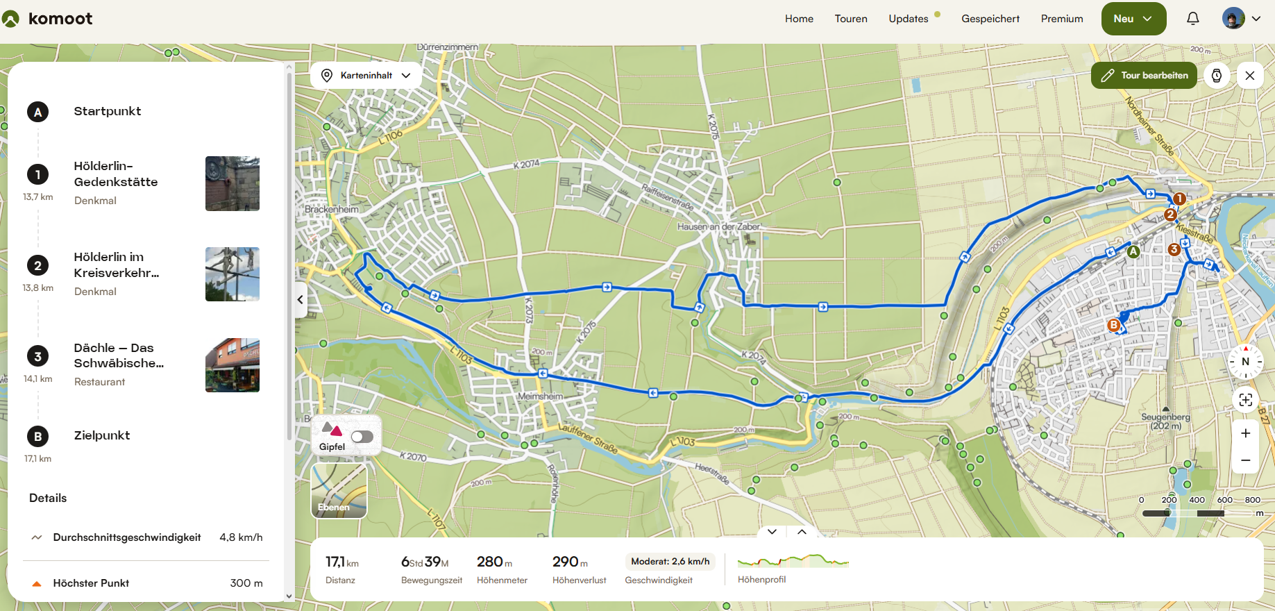Toggle the Gipfel switch on

[362, 437]
